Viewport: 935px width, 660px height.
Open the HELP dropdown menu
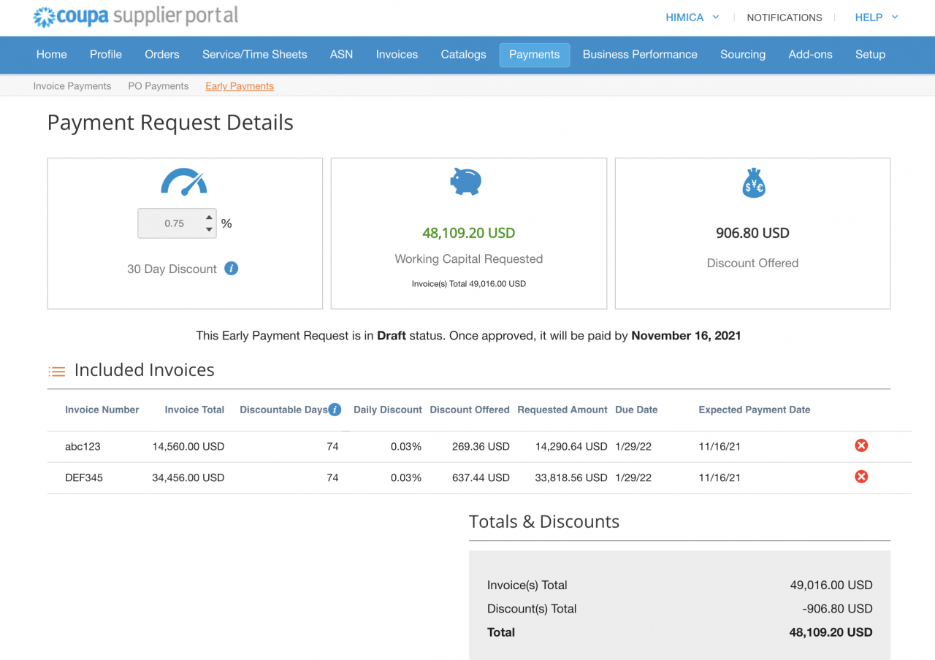click(875, 17)
